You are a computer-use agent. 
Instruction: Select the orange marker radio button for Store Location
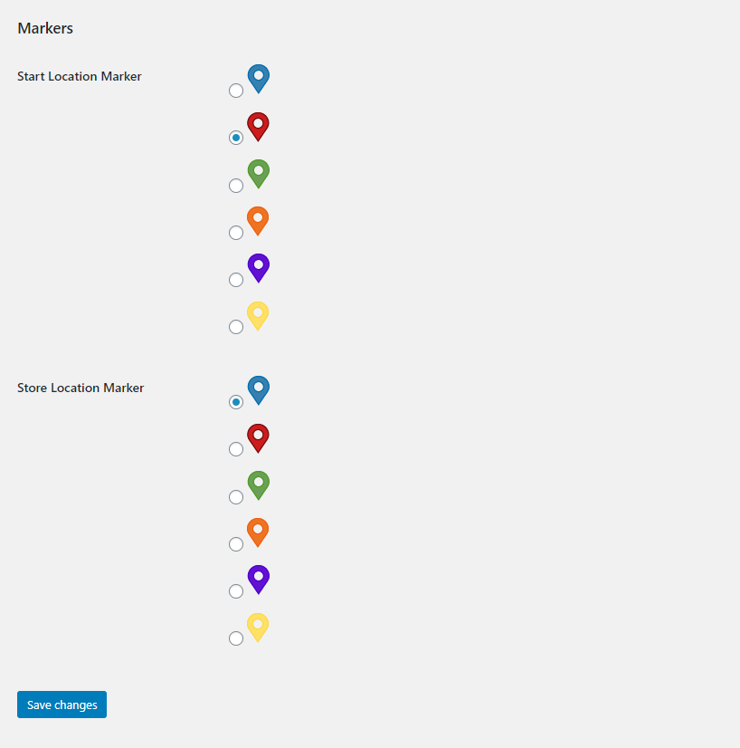pos(236,543)
